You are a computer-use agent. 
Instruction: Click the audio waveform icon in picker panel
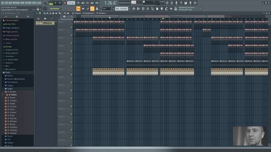click(x=45, y=19)
